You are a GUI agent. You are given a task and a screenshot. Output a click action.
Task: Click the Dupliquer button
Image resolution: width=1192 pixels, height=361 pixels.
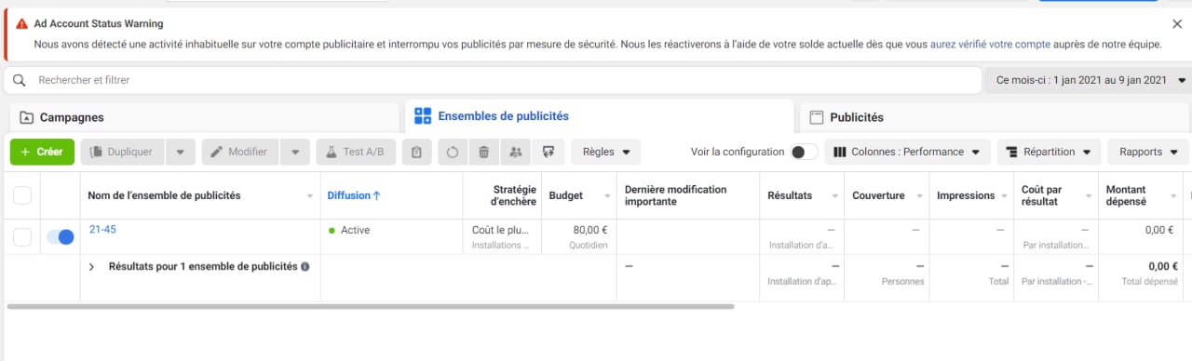point(123,152)
